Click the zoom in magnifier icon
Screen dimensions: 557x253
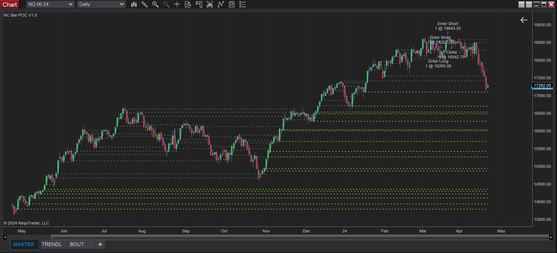point(155,4)
